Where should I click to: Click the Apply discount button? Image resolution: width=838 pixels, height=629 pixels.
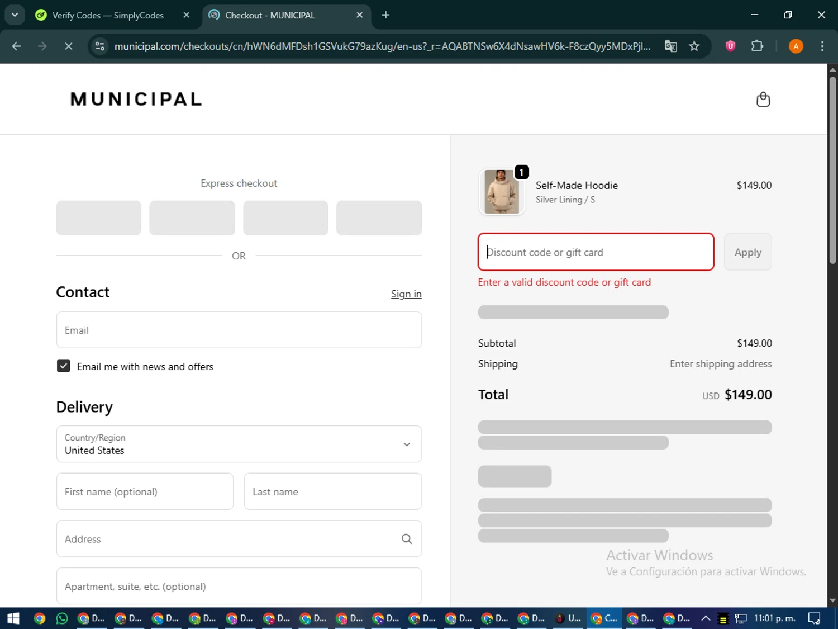[x=747, y=252]
